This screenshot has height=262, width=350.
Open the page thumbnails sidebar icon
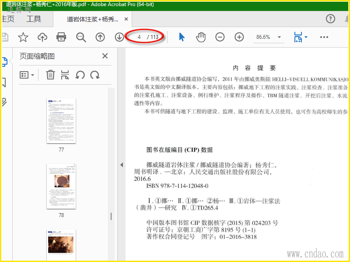point(4,62)
